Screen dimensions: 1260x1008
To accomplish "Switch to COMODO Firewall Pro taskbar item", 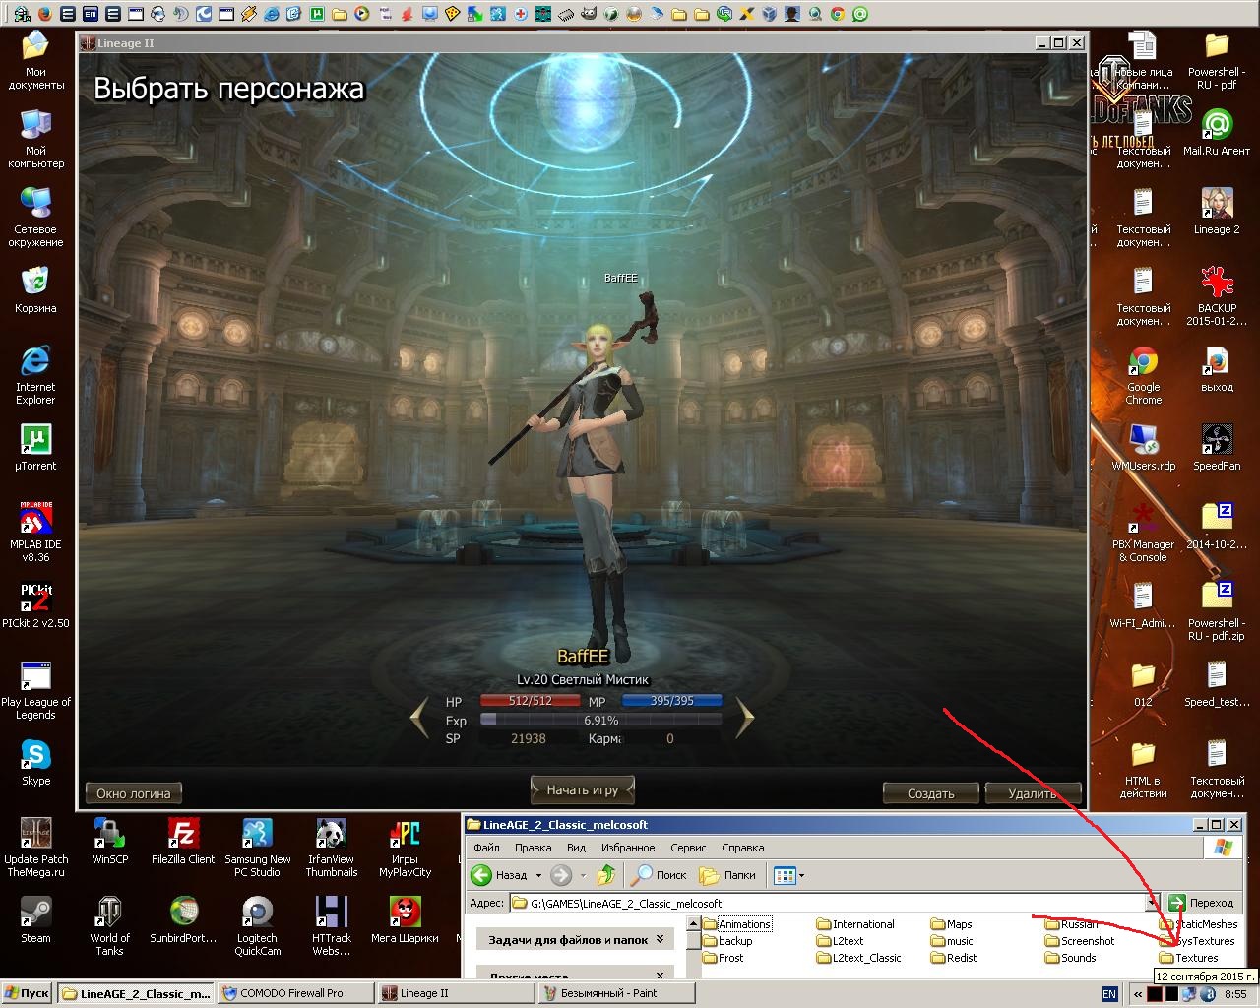I will pos(294,993).
